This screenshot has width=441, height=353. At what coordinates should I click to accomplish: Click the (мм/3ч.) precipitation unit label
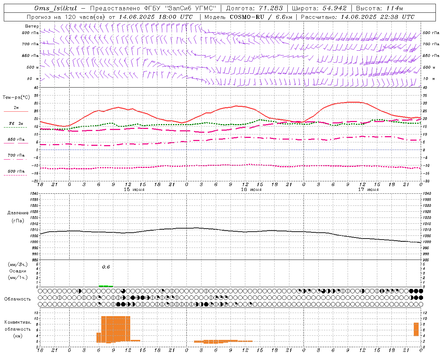pyautogui.click(x=18, y=264)
